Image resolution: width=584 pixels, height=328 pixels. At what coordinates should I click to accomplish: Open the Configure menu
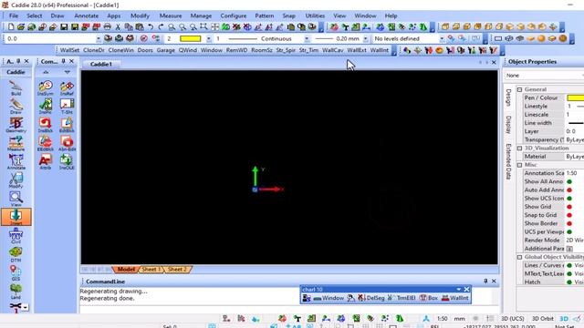pos(234,15)
